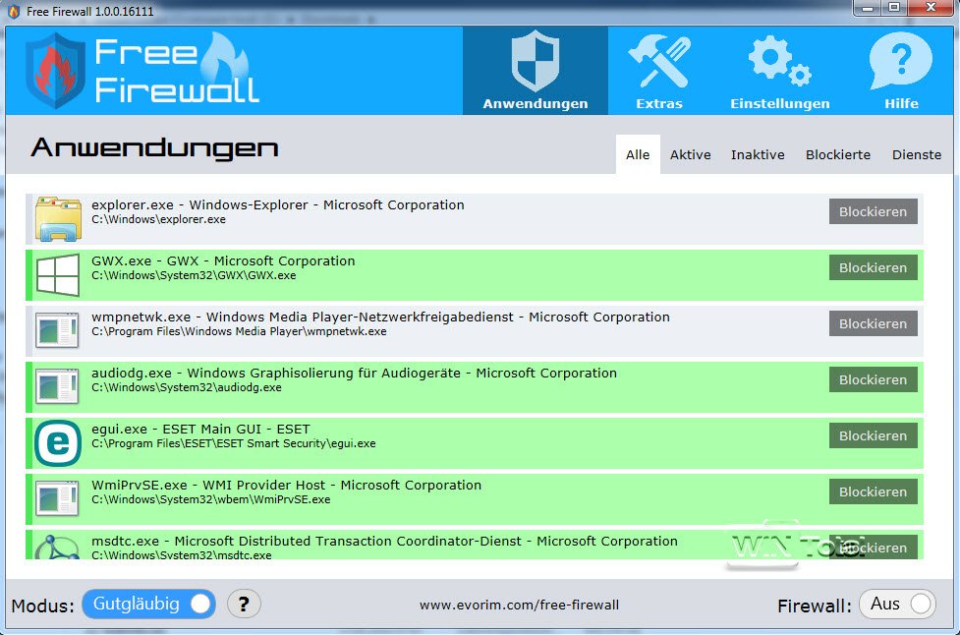Screen dimensions: 960x635
Task: Click the wmpnetwk.exe program icon
Action: coord(57,330)
